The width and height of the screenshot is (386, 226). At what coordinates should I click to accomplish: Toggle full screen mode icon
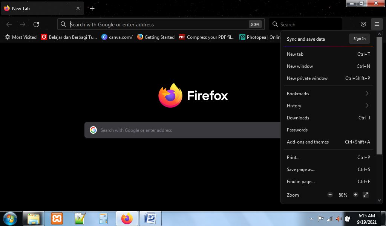[x=366, y=195]
